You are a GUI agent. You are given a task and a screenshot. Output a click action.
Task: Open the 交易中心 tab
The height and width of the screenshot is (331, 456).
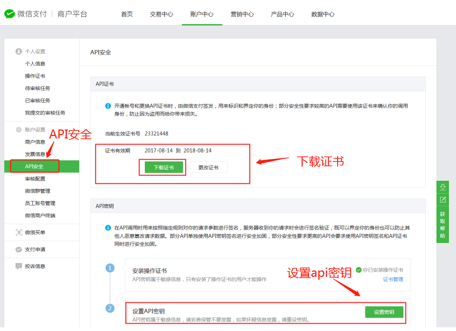(x=161, y=14)
